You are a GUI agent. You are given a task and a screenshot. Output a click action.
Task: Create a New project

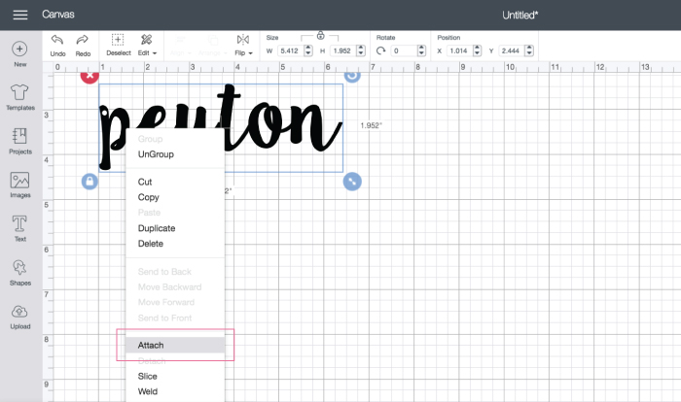click(x=19, y=54)
